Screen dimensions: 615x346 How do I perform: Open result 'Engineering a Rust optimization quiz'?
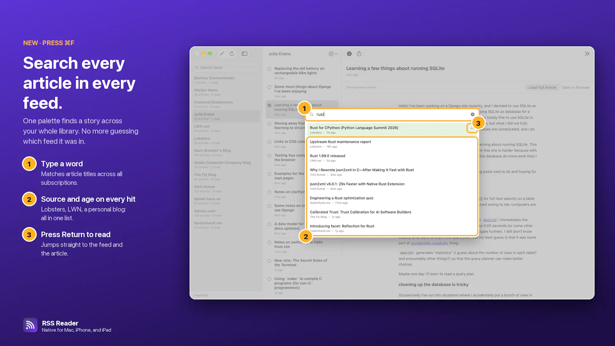coord(392,200)
